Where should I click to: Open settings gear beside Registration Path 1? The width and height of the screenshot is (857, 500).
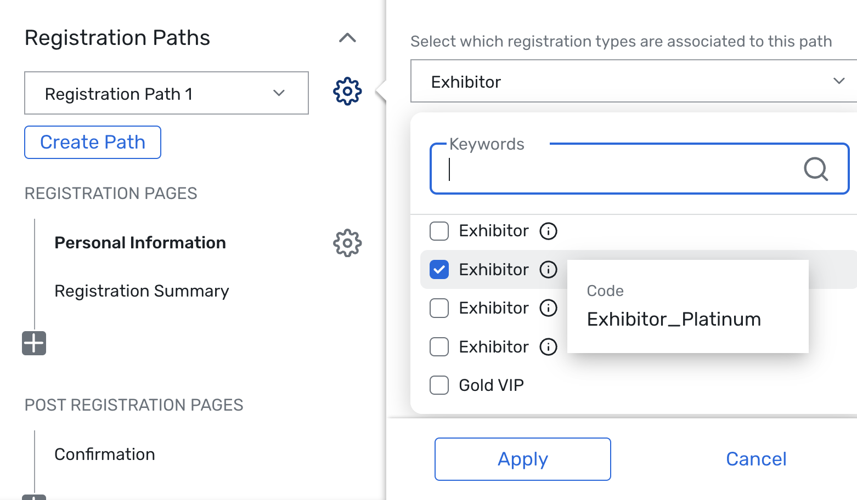[x=347, y=92]
